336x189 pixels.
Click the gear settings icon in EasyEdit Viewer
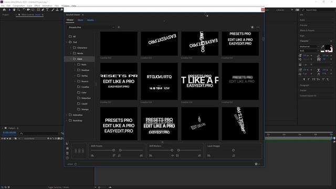coord(256,164)
